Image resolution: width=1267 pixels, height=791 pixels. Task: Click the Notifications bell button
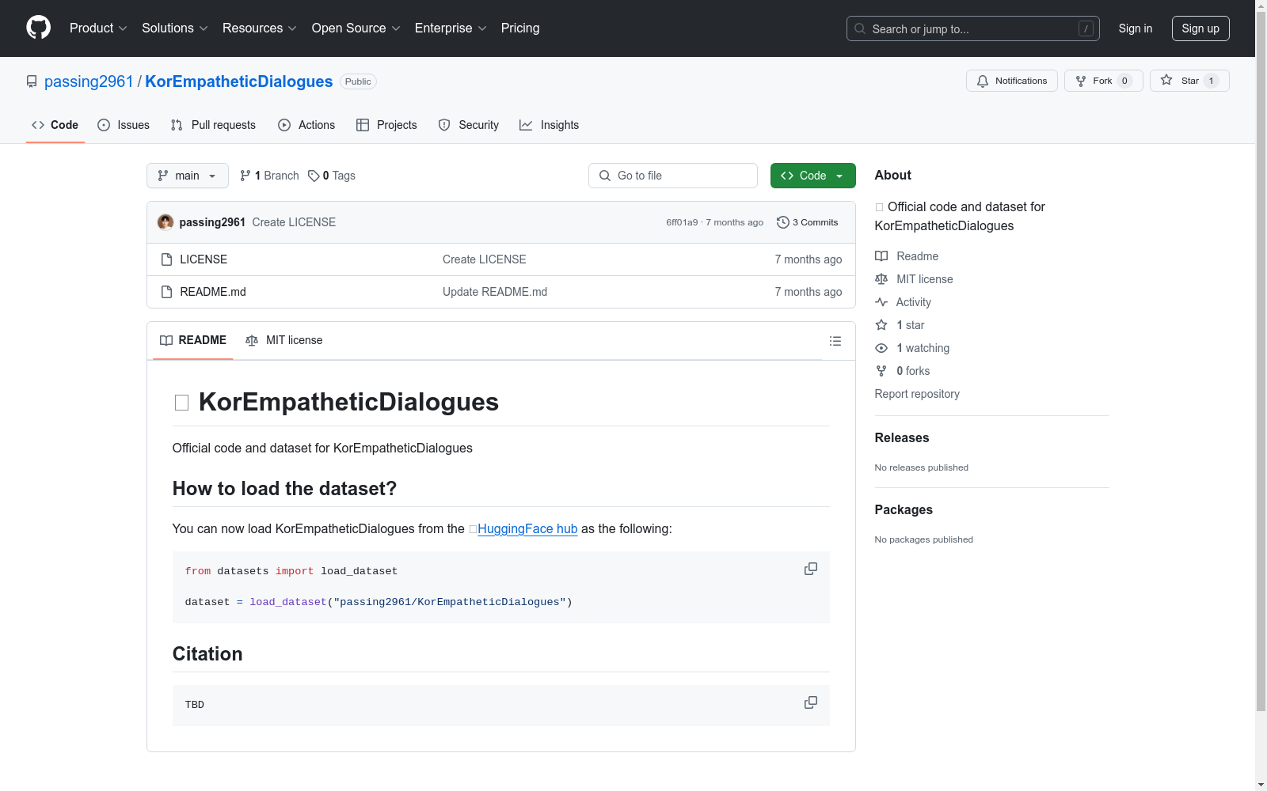[x=1011, y=81]
